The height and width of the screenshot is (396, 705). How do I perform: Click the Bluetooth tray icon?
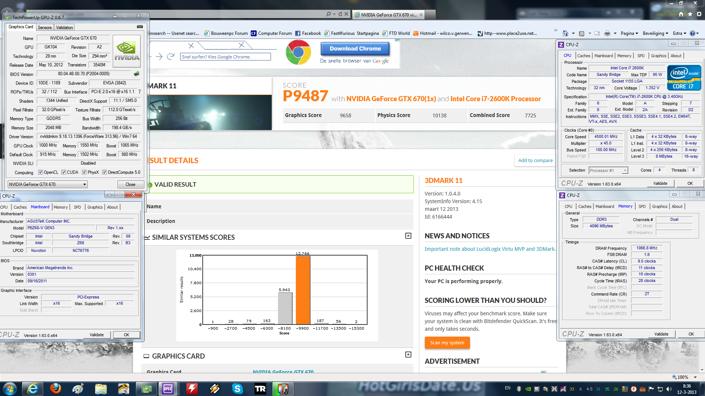pyautogui.click(x=519, y=389)
